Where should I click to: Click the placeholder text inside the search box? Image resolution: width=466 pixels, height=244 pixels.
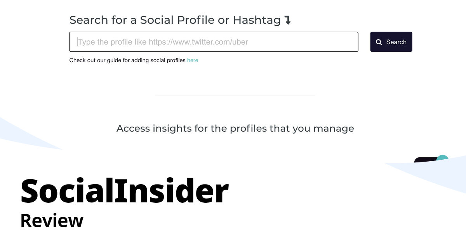[163, 42]
